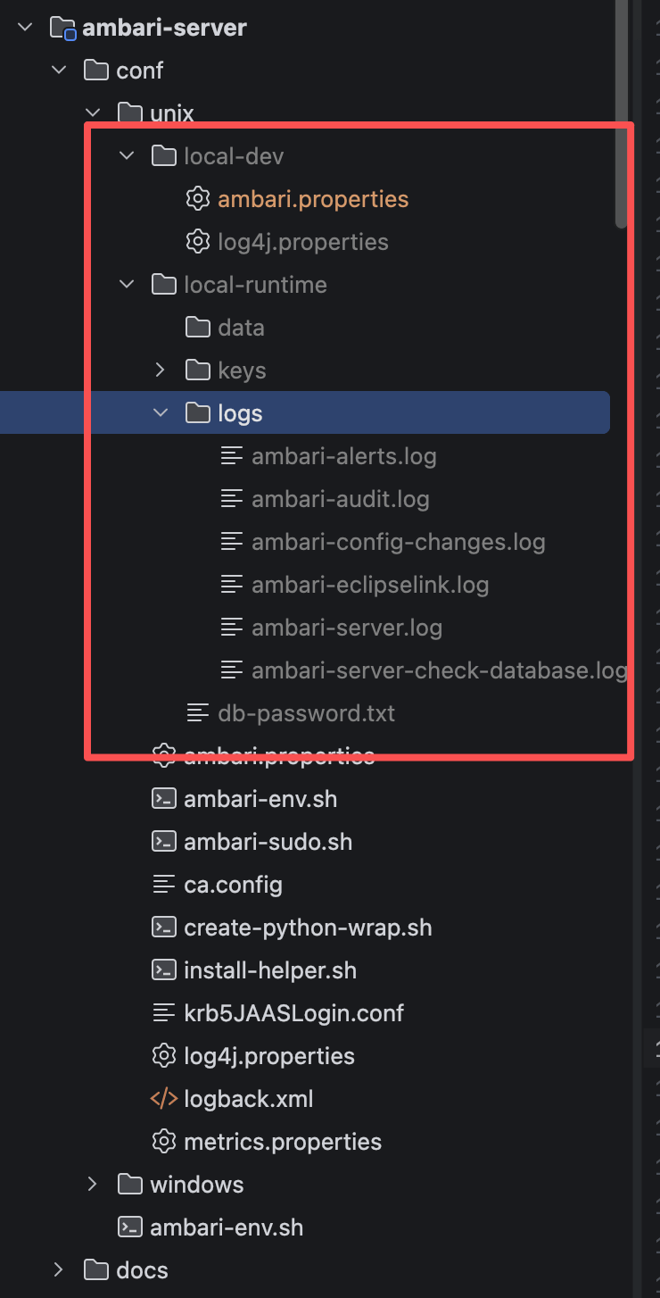Expand the keys folder

pos(161,370)
